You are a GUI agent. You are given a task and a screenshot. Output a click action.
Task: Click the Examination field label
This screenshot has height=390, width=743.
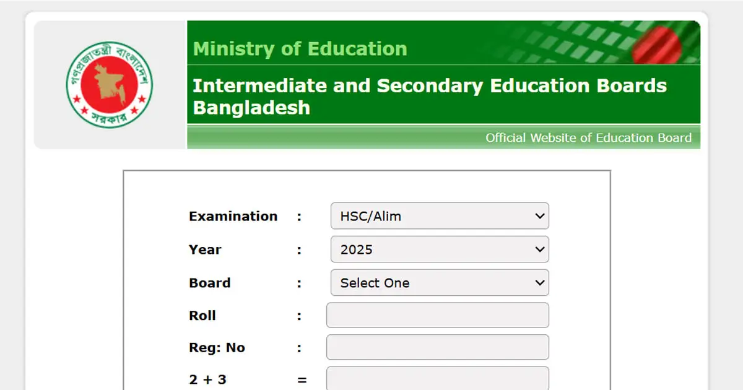click(233, 216)
